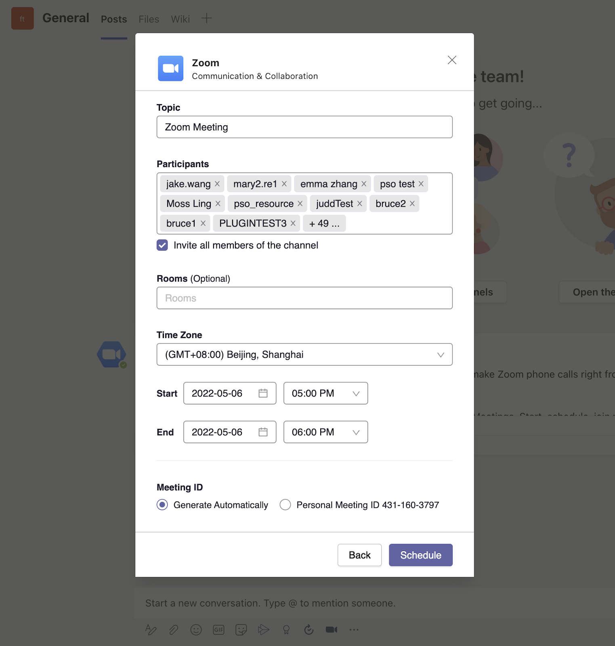Click the Start a new conversation box
The image size is (615, 646).
pyautogui.click(x=375, y=603)
